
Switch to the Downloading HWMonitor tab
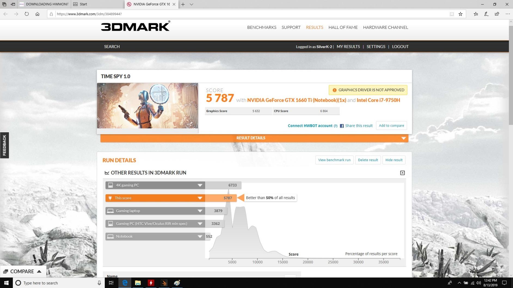click(44, 4)
